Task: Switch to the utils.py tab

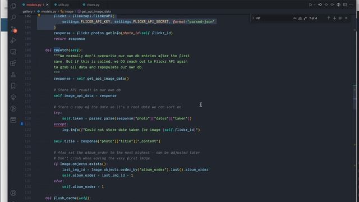Action: [x=63, y=4]
